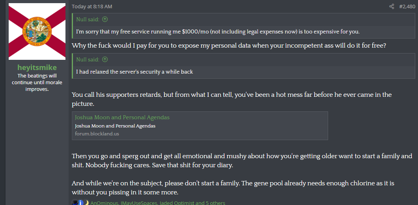Screen dimensions: 418x205
Task: Click the blue info reaction icon
Action: 80,203
